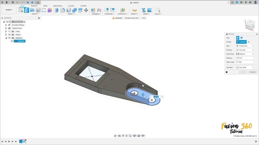This screenshot has width=259, height=145.
Task: Open the timeline settings gear
Action: [x=256, y=141]
